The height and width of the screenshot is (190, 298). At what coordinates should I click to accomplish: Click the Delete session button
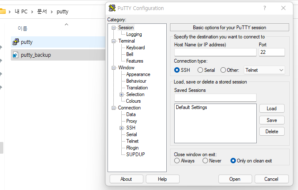pyautogui.click(x=272, y=132)
